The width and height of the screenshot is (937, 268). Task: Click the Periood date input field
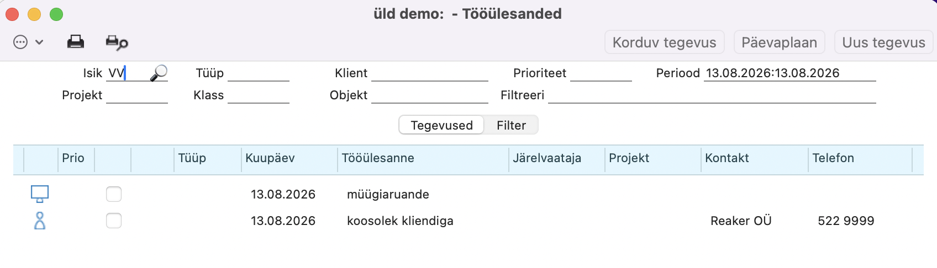tap(790, 73)
